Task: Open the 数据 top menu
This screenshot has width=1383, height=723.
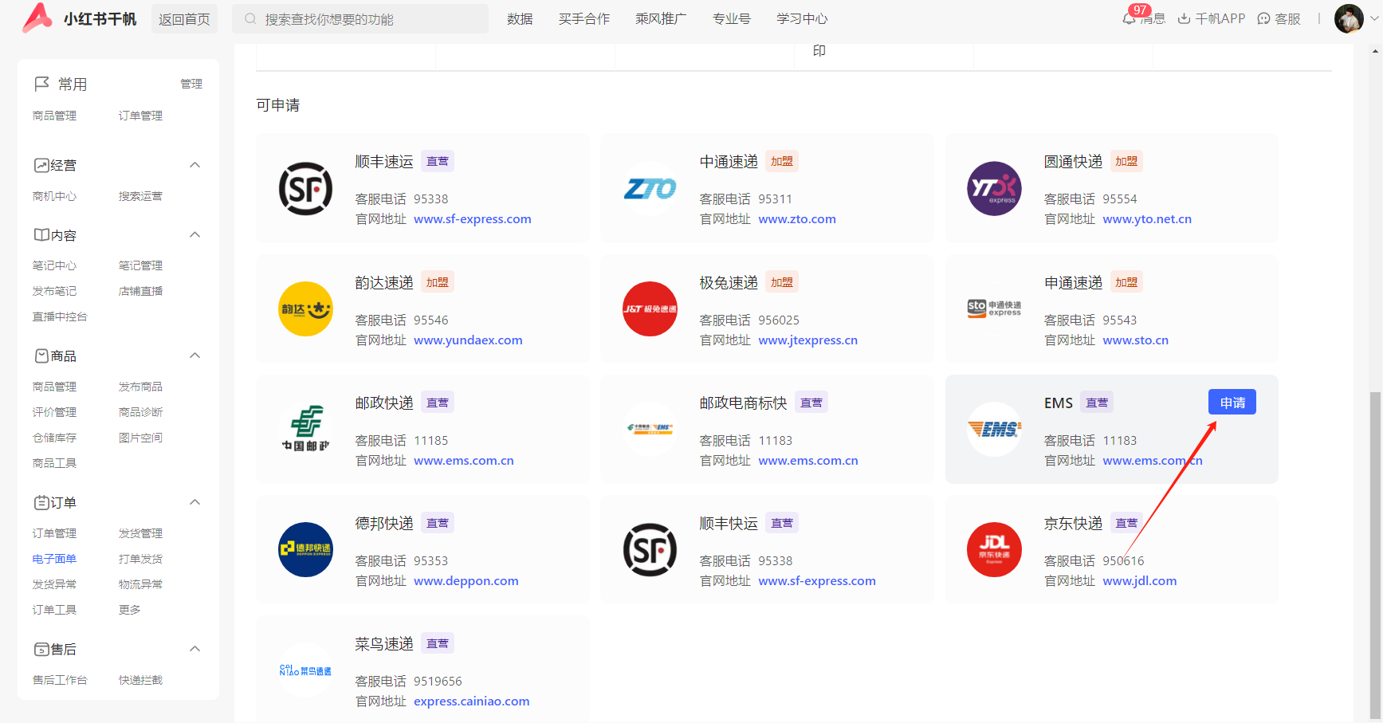Action: point(520,18)
